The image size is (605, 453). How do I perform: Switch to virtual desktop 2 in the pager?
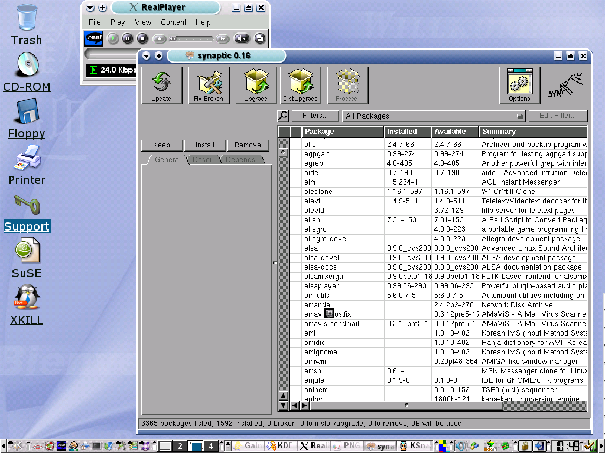point(180,446)
